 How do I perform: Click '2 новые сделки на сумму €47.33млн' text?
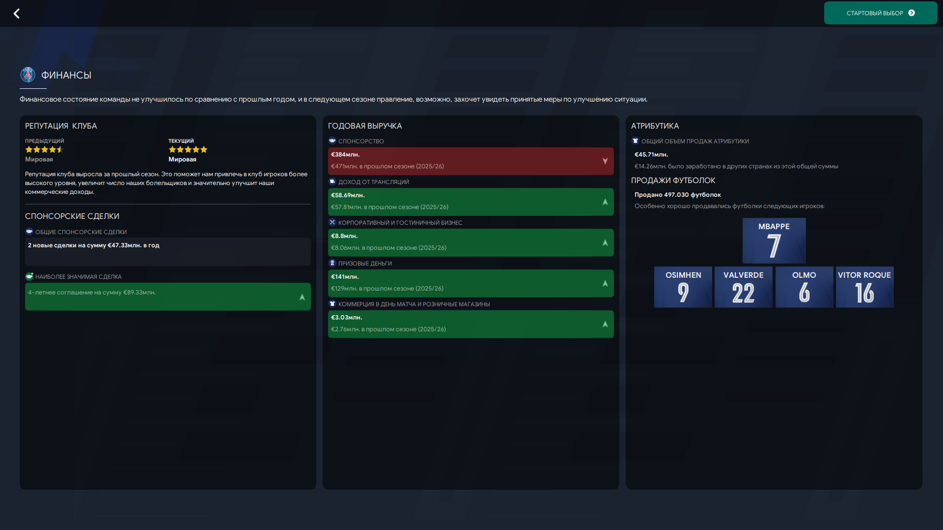[x=94, y=245]
